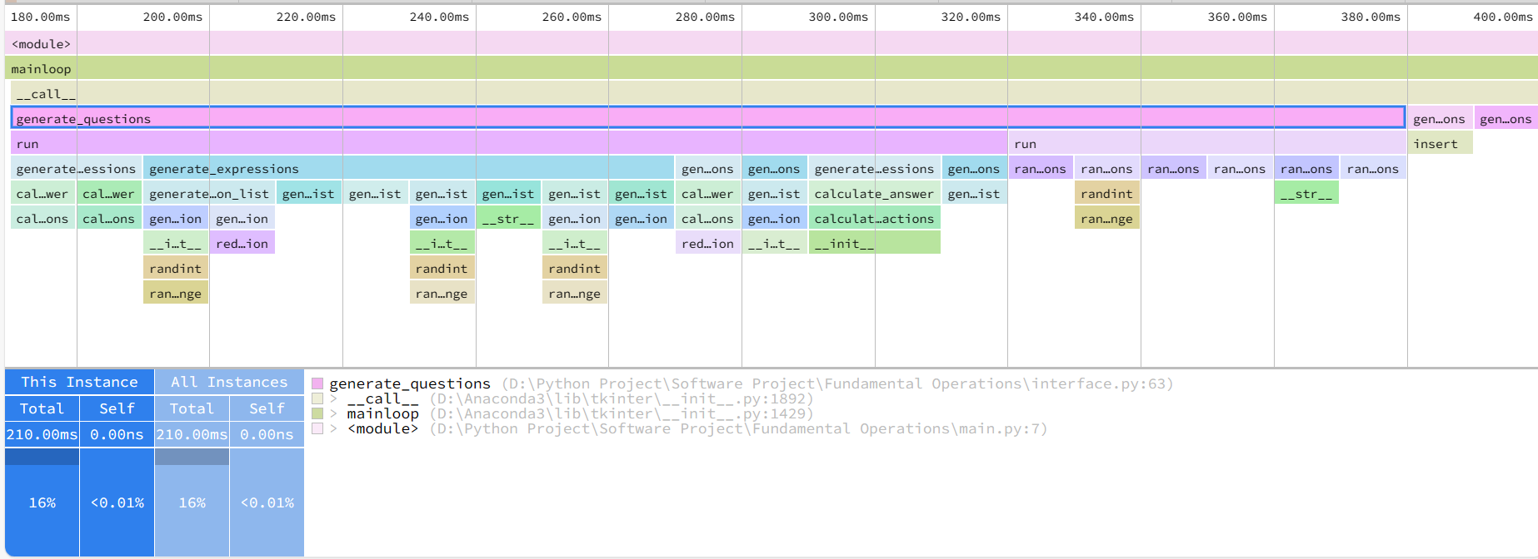
Task: Click the 16% bar under This Instance
Action: [x=42, y=502]
